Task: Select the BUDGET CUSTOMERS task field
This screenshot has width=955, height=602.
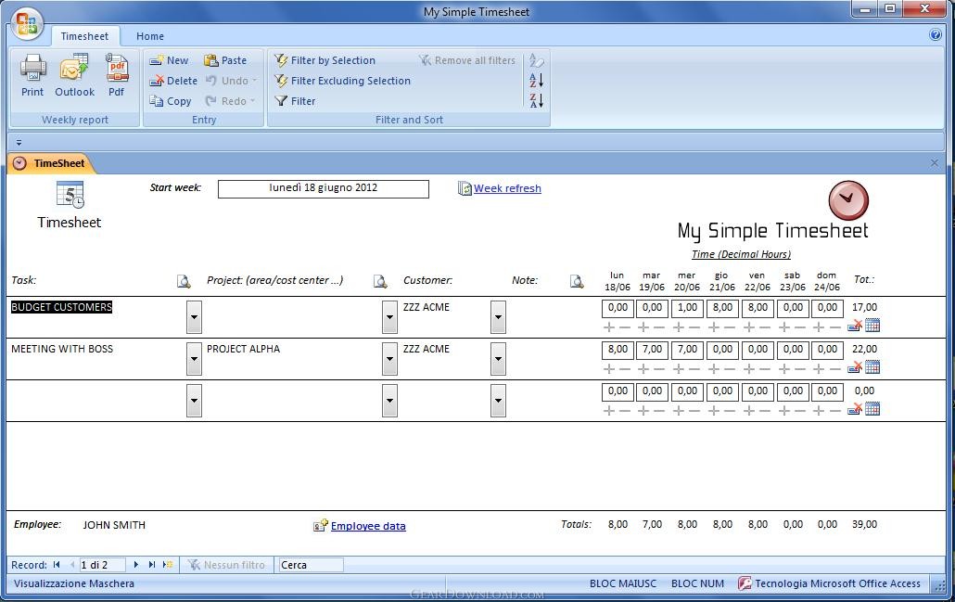Action: click(61, 307)
